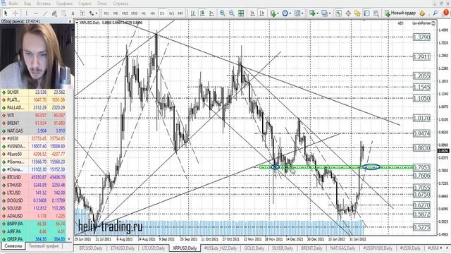Select the vertical line drawing tool

pos(27,13)
